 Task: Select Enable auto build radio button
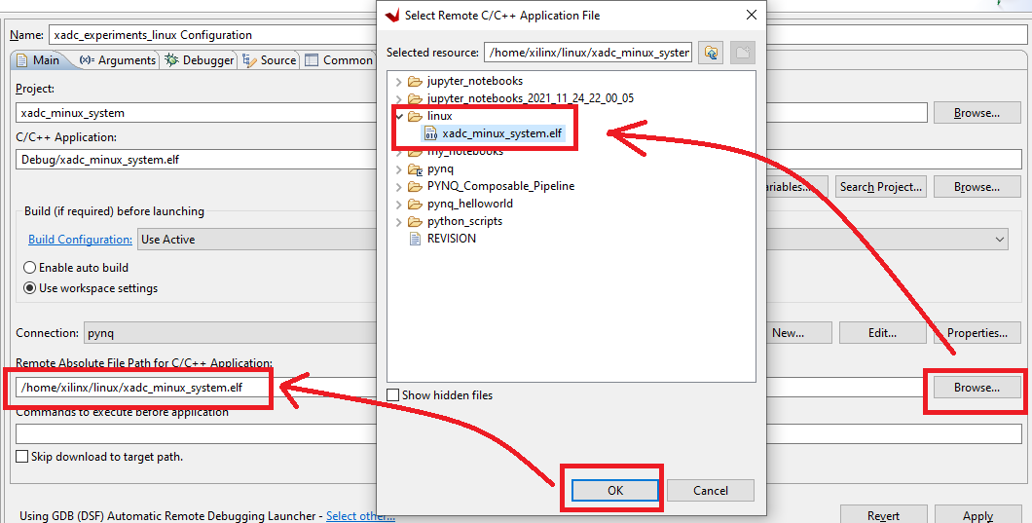point(29,268)
